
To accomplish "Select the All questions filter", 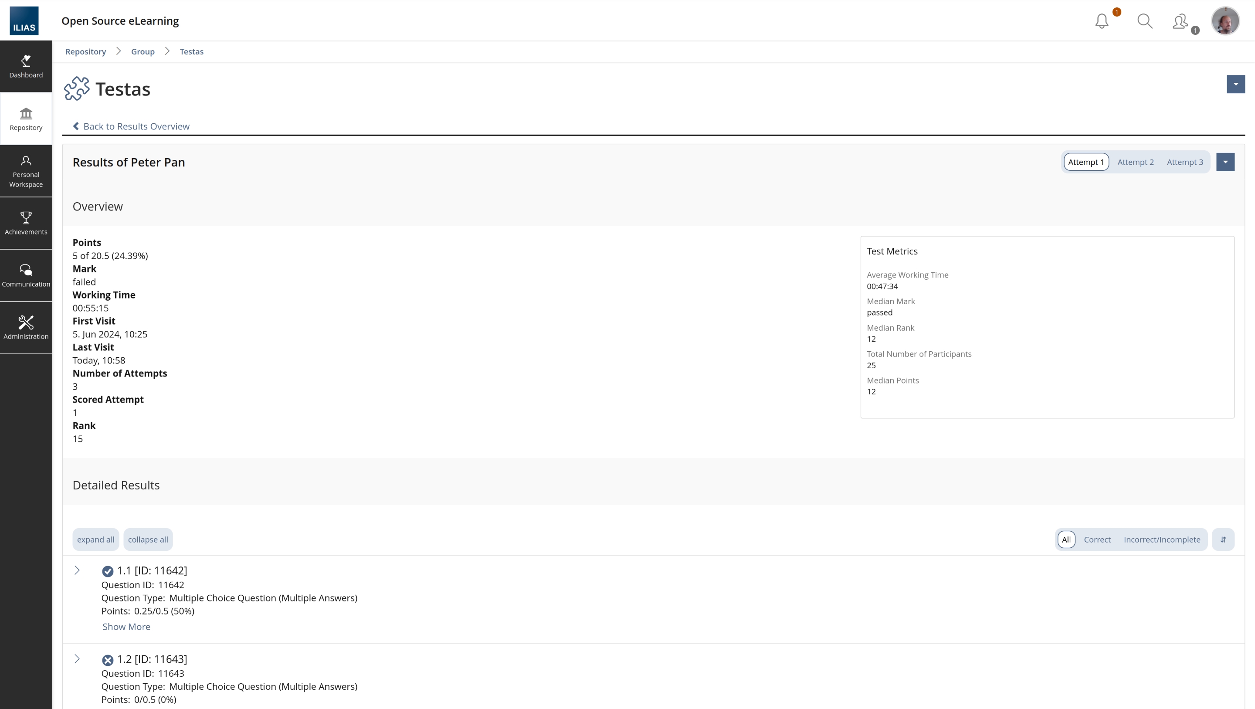I will coord(1066,539).
